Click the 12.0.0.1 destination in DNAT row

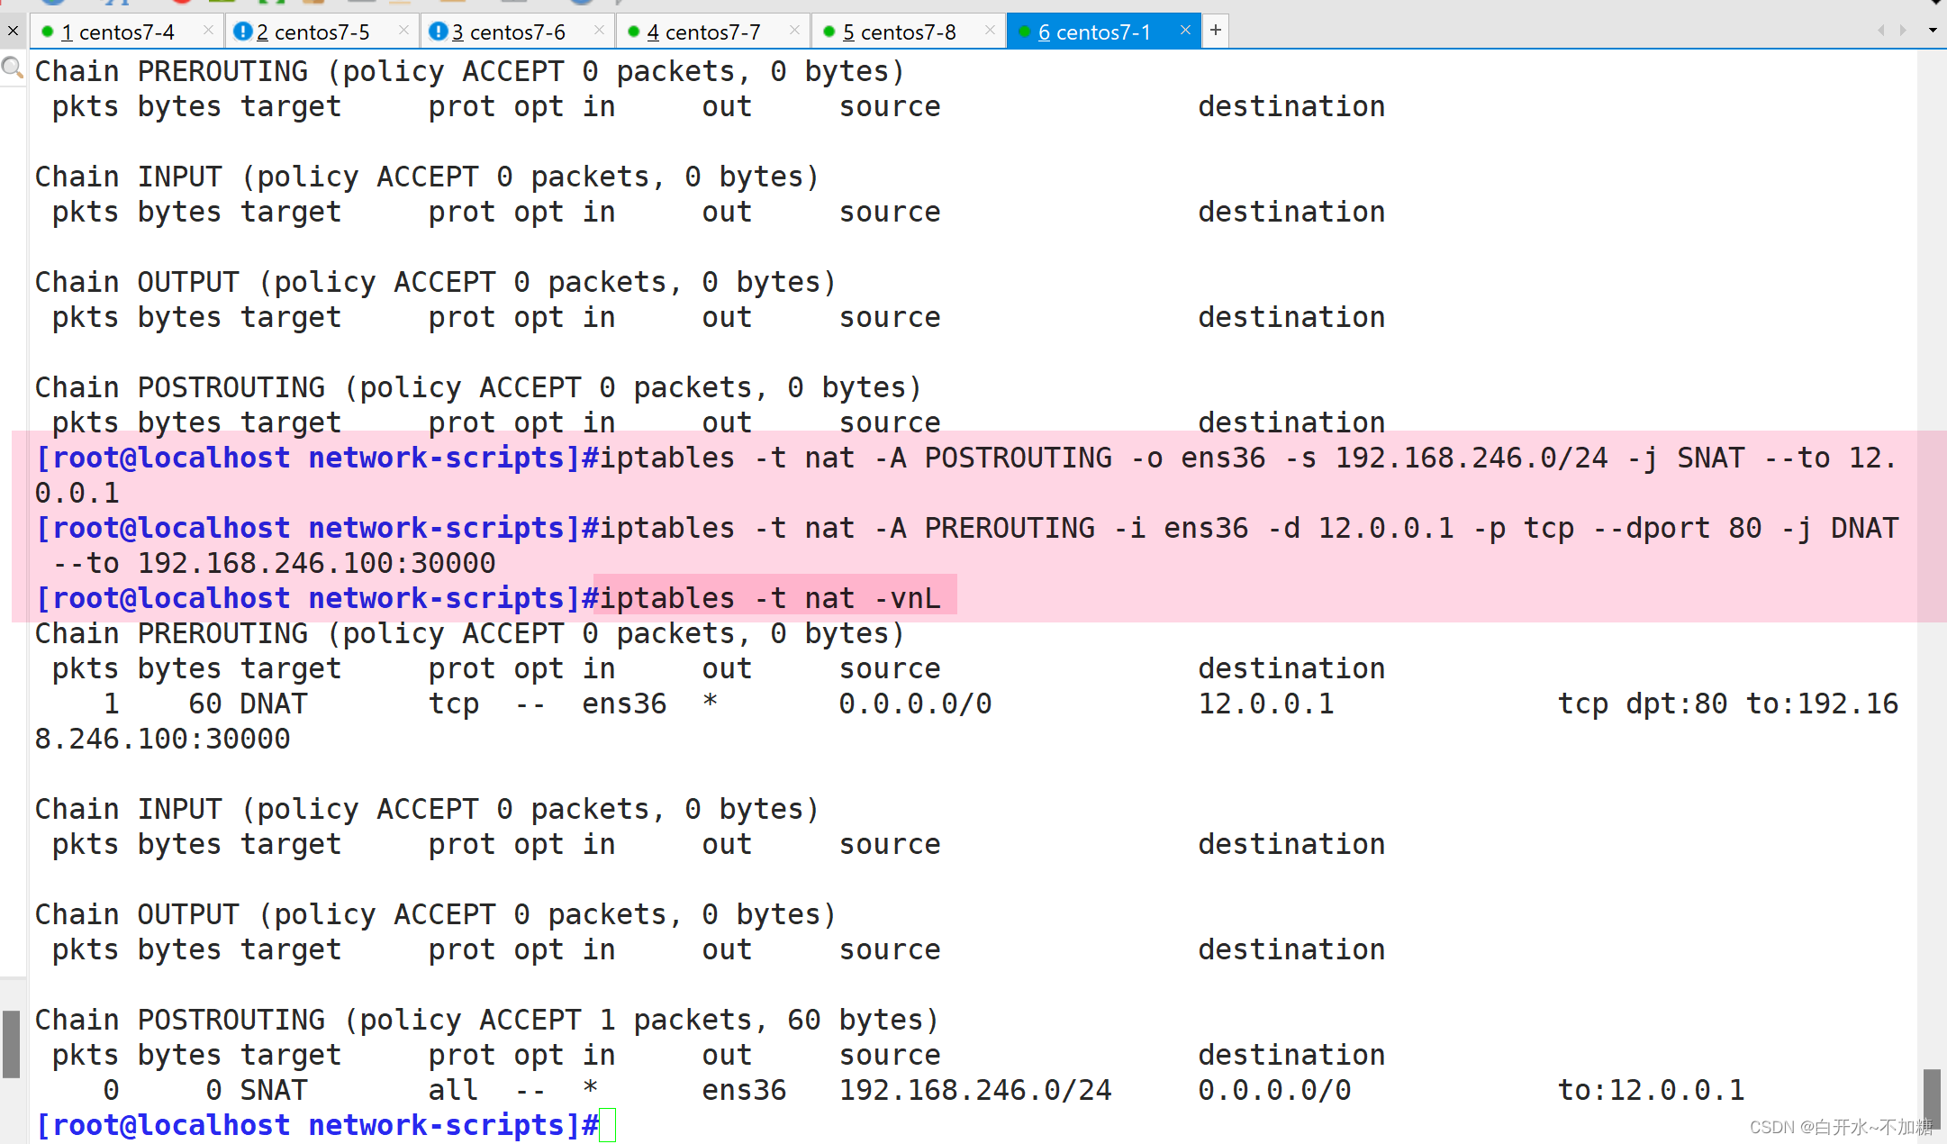coord(1266,704)
